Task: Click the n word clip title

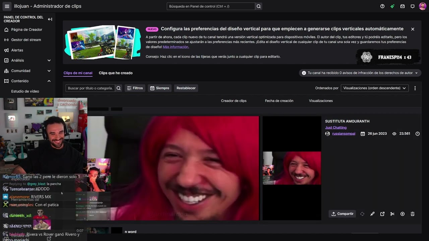Action: 131,232
